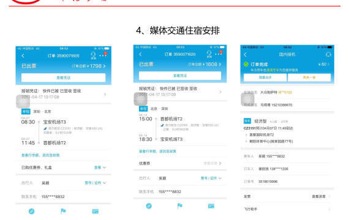Tap the airline logo under 首都机场T2 at 15:00

162,125
